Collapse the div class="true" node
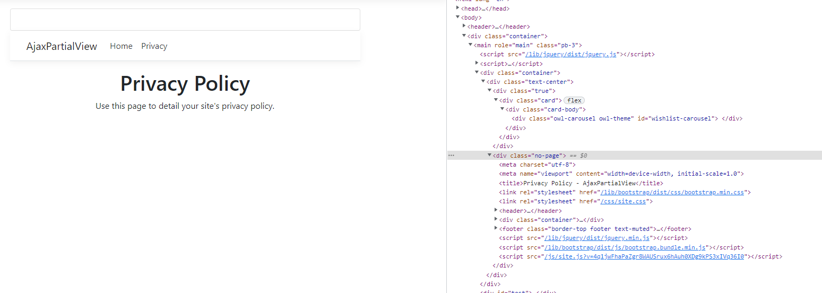This screenshot has height=293, width=822. (x=490, y=91)
